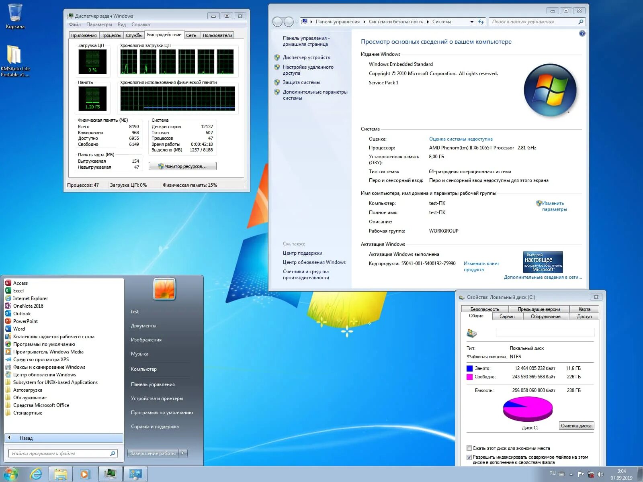Expand the Subsystem for UNIX-based Applications folder
Image resolution: width=643 pixels, height=482 pixels.
click(x=55, y=382)
